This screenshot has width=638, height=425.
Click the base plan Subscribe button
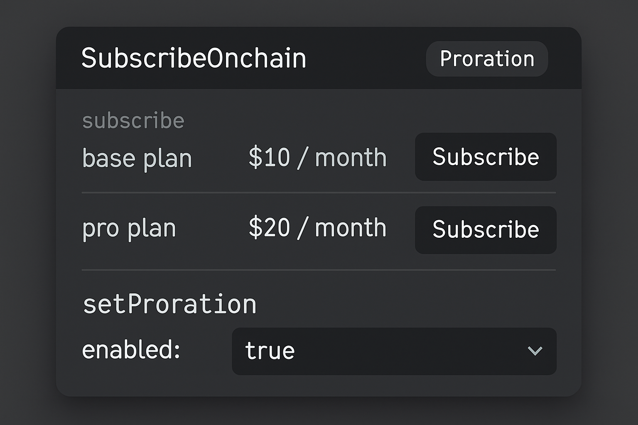click(x=485, y=157)
